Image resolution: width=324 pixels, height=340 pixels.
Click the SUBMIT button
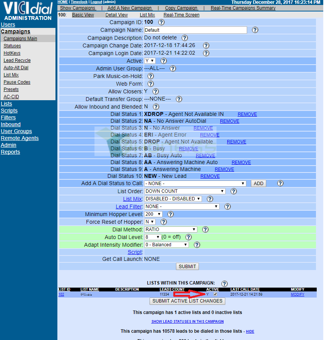[187, 267]
